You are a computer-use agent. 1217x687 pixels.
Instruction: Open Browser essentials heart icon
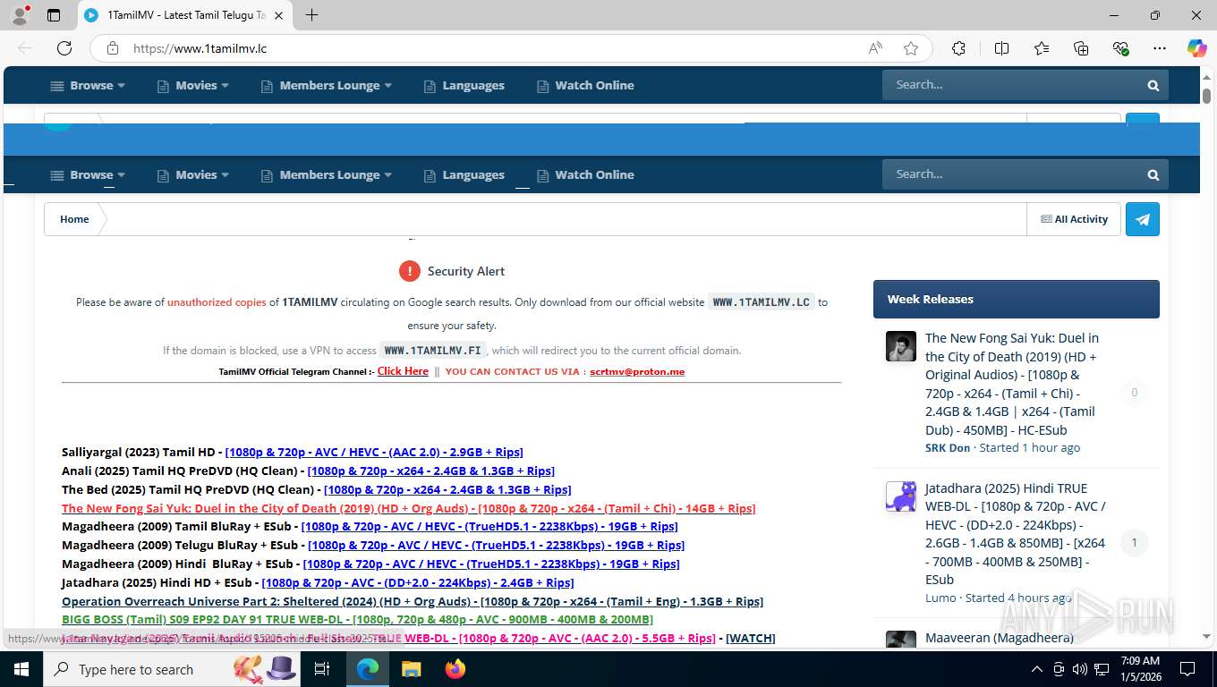coord(1120,48)
